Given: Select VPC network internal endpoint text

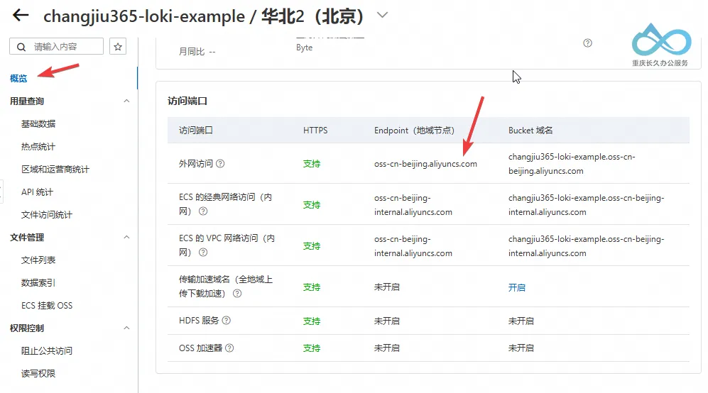Looking at the screenshot, I should pos(413,246).
